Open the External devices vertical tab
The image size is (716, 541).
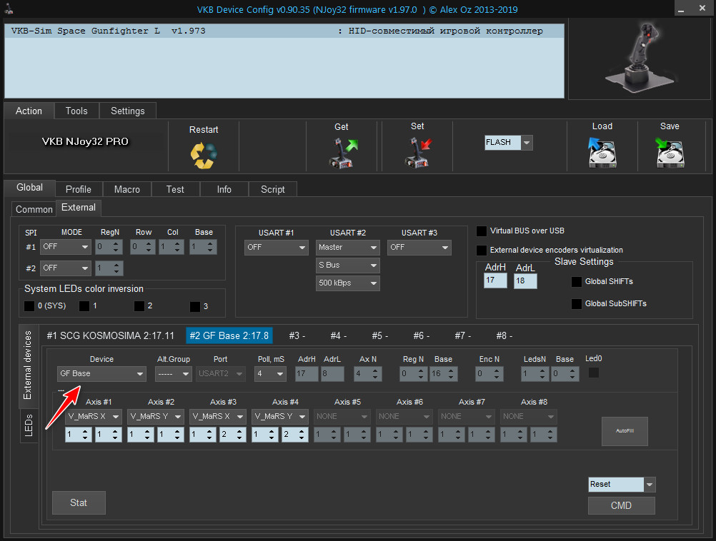click(27, 365)
